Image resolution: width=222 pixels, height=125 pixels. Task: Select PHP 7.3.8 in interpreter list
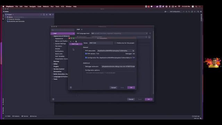click(x=76, y=44)
